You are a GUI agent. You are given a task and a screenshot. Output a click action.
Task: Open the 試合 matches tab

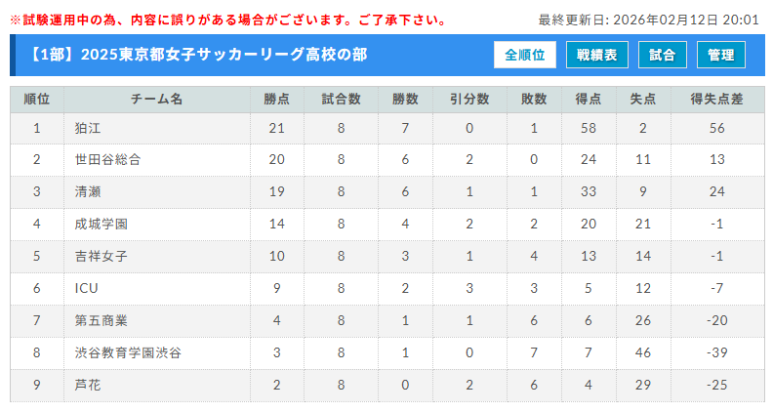662,56
